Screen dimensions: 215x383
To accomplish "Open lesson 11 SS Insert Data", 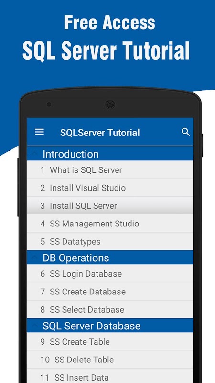I will 110,376.
